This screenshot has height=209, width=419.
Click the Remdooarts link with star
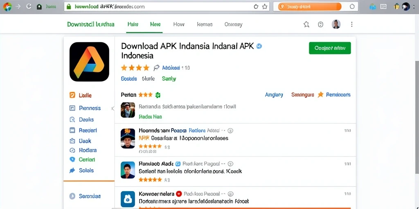click(334, 95)
